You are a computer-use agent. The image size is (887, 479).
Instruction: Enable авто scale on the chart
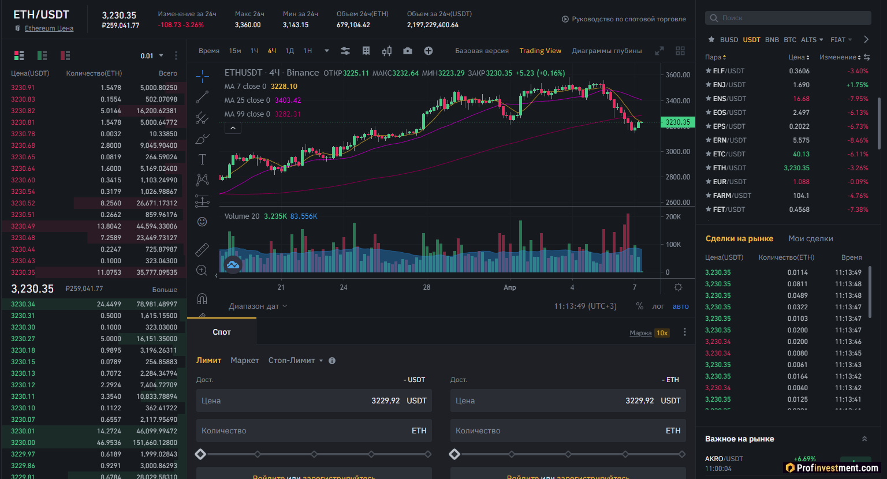[680, 306]
